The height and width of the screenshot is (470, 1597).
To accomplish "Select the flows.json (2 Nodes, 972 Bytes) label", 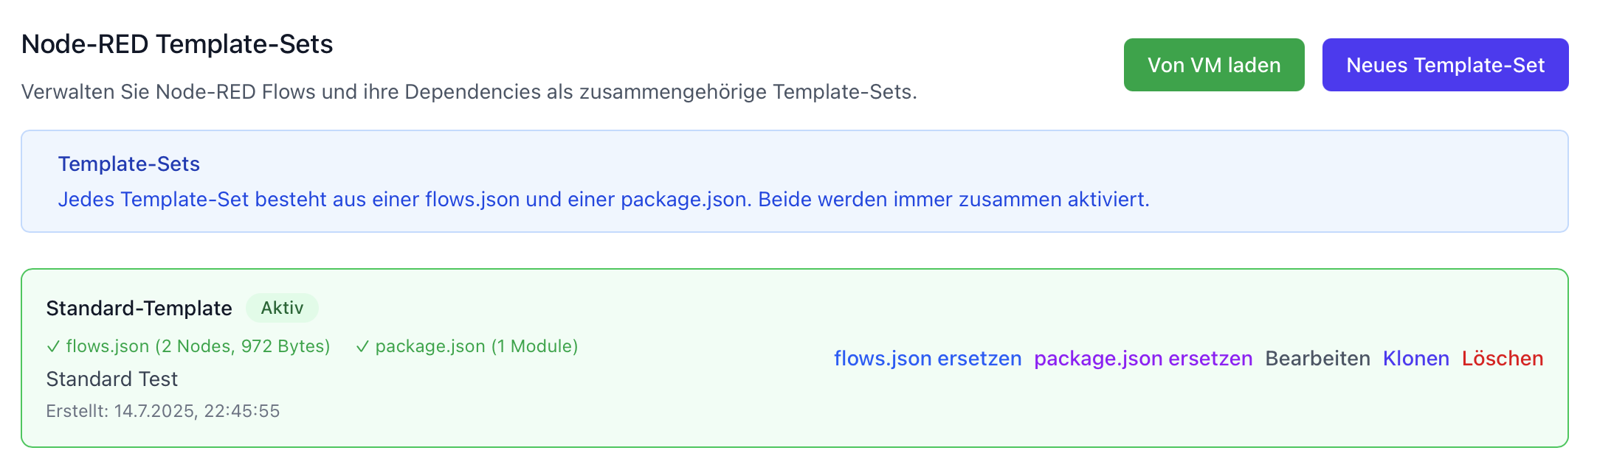I will 198,346.
